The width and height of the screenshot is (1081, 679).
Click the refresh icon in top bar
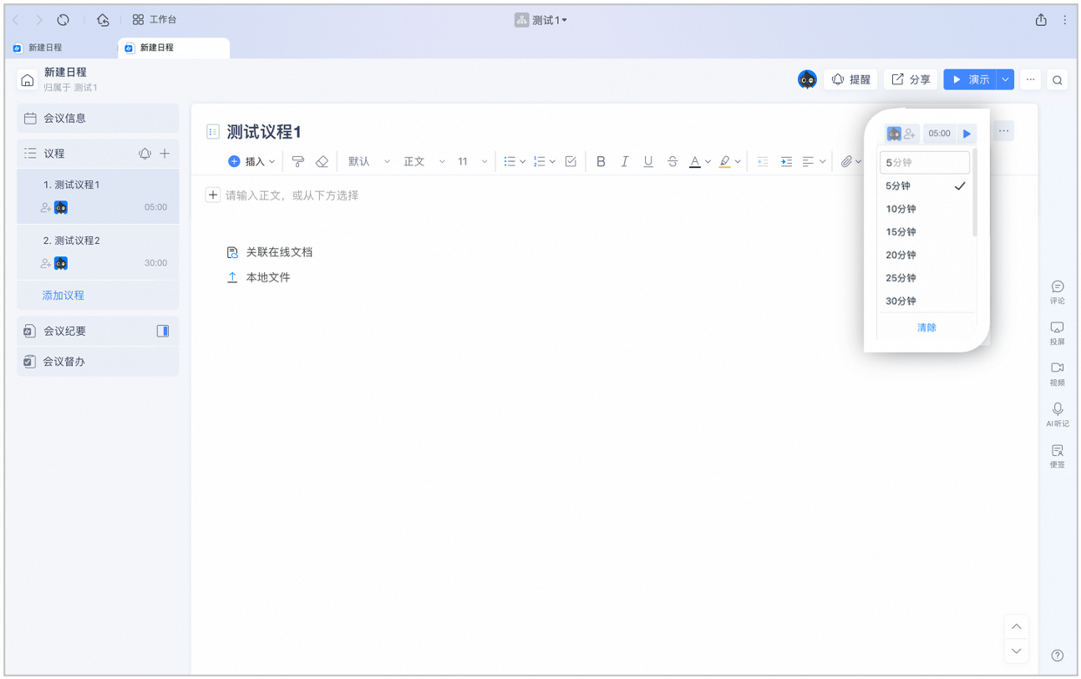click(x=63, y=19)
